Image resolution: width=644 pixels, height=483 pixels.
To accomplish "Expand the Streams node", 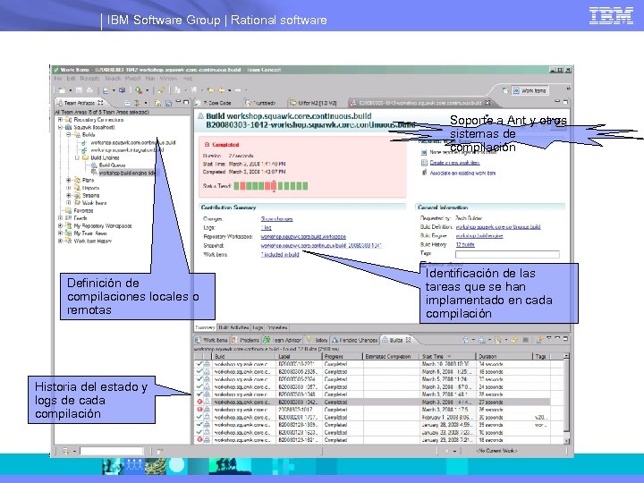I will point(69,196).
